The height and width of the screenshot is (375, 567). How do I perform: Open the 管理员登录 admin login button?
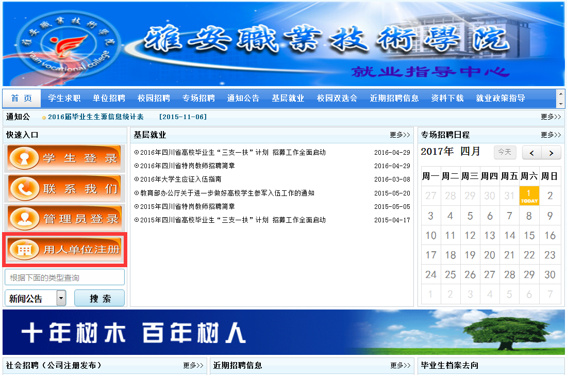[64, 219]
